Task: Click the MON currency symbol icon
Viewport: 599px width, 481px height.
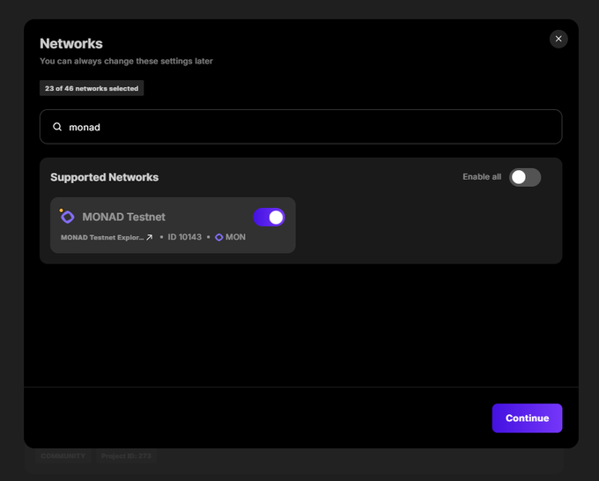Action: point(218,237)
